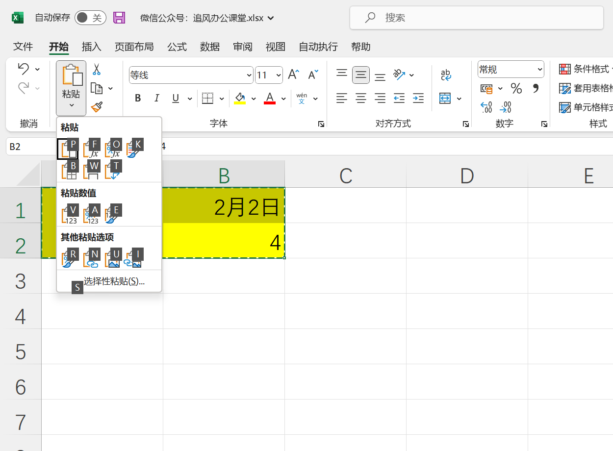Image resolution: width=613 pixels, height=451 pixels.
Task: Click the Percent Style button
Action: [x=516, y=88]
